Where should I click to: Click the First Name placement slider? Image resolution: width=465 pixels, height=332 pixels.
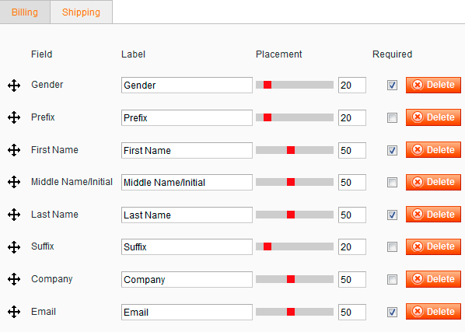click(x=295, y=150)
